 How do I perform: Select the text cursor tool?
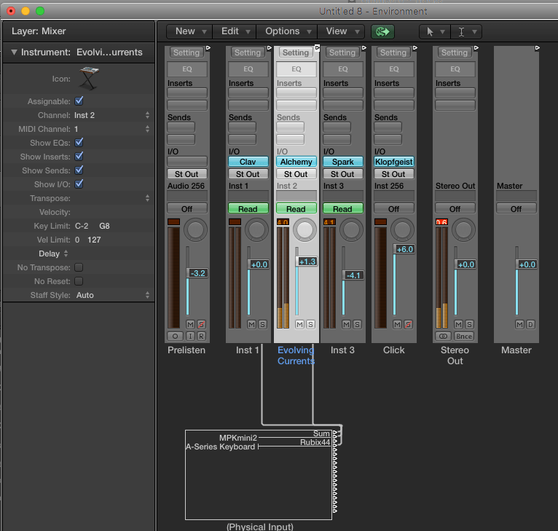461,31
